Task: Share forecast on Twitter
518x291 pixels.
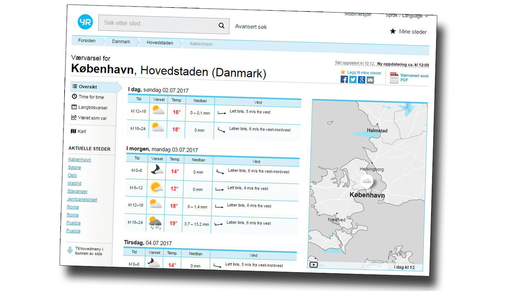Action: (x=353, y=80)
